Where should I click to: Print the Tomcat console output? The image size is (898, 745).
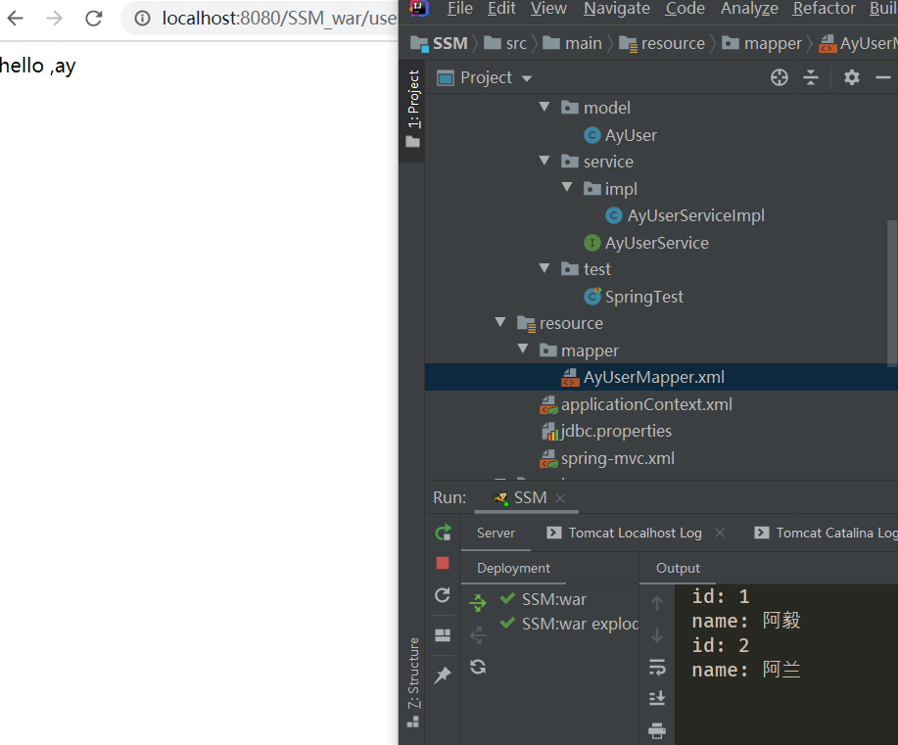point(656,729)
